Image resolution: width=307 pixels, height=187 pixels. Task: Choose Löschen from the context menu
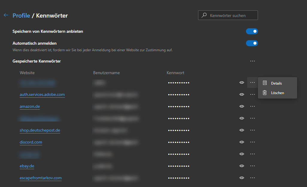[277, 93]
